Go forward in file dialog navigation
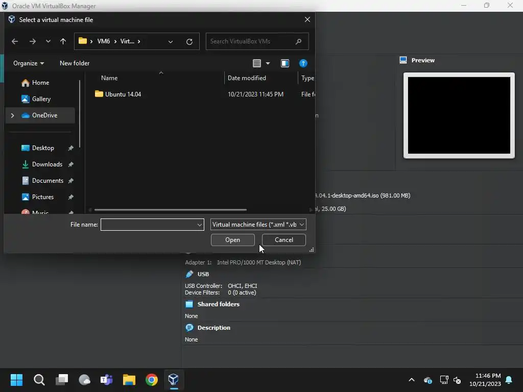The height and width of the screenshot is (392, 523). click(x=32, y=41)
